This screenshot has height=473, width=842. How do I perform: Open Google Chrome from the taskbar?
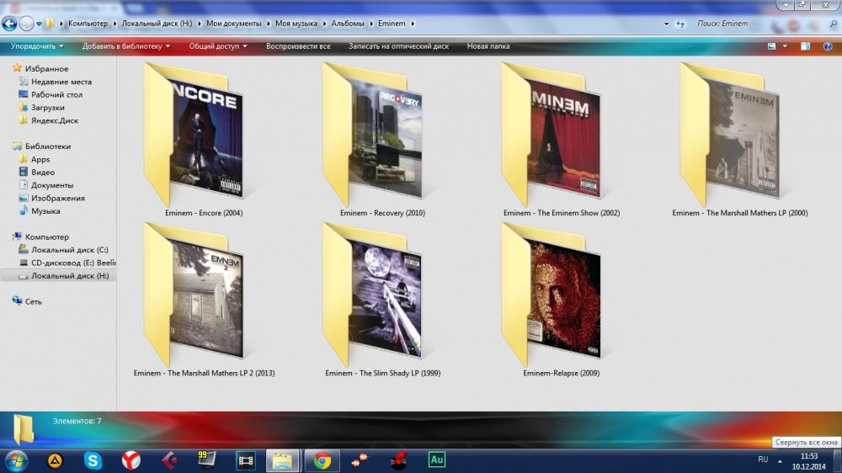[x=322, y=460]
